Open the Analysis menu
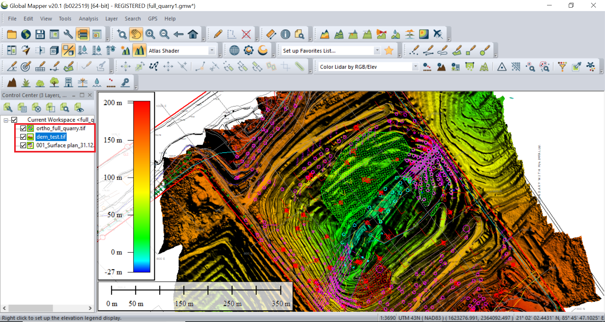The height and width of the screenshot is (322, 605). pos(88,19)
